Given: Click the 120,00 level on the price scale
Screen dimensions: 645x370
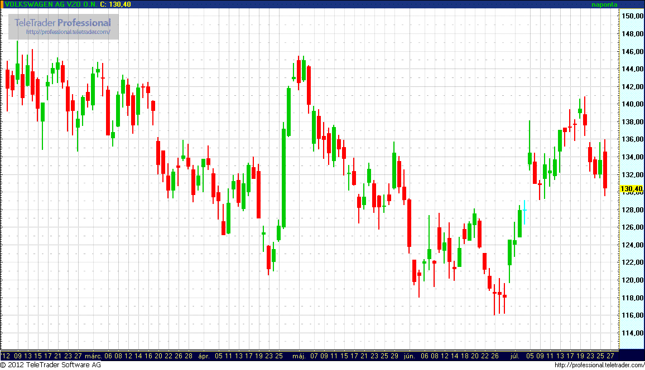Looking at the screenshot, I should click(632, 280).
